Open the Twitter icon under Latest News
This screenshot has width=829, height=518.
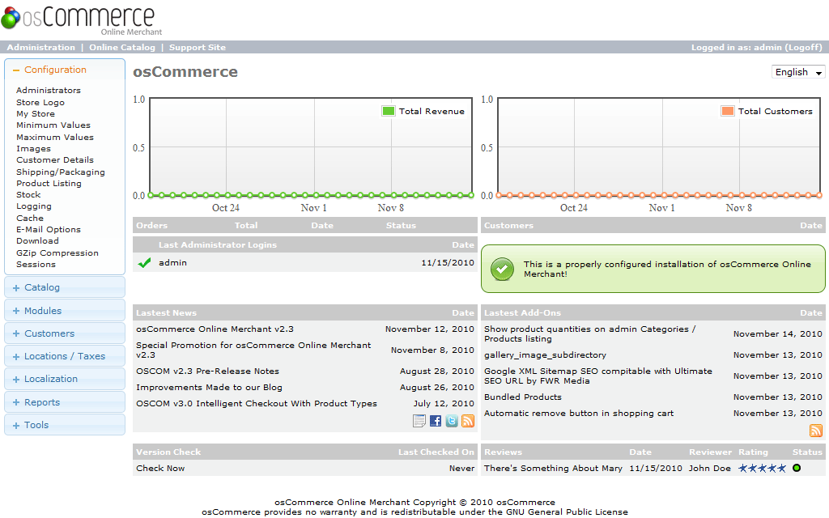[452, 421]
